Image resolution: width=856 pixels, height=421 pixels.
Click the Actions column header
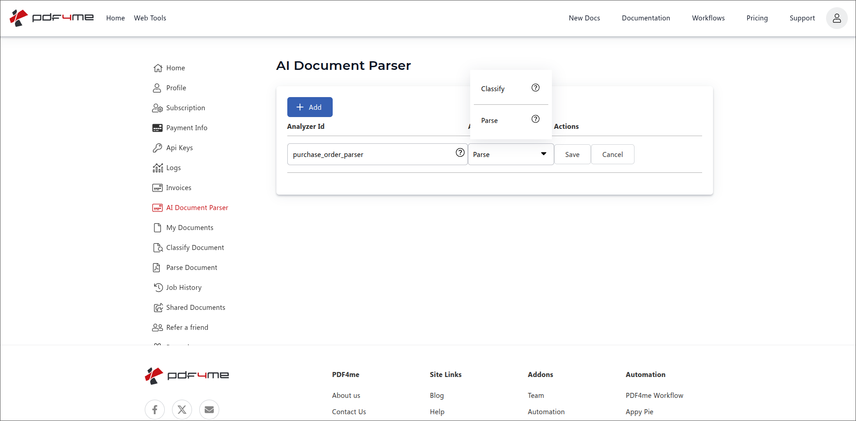tap(566, 127)
